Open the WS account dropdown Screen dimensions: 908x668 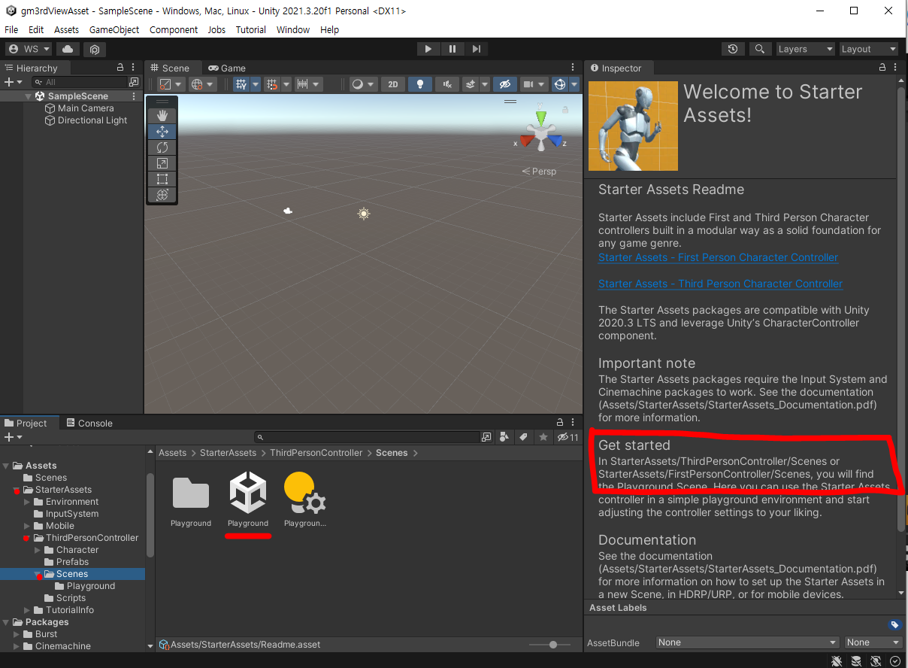[x=29, y=49]
